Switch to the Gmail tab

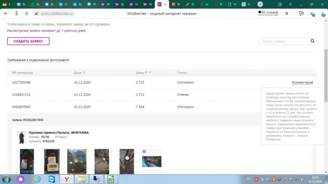point(6,4)
